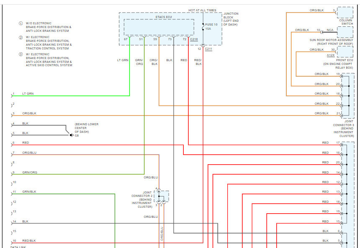Screen dimensions: 360x248
Task: Click the C211 connector reference
Action: tap(208, 49)
